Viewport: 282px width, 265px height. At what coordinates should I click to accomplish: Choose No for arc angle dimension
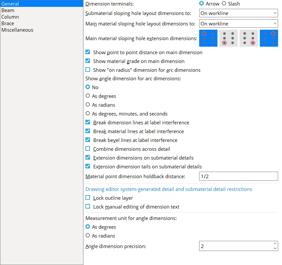[x=88, y=87]
